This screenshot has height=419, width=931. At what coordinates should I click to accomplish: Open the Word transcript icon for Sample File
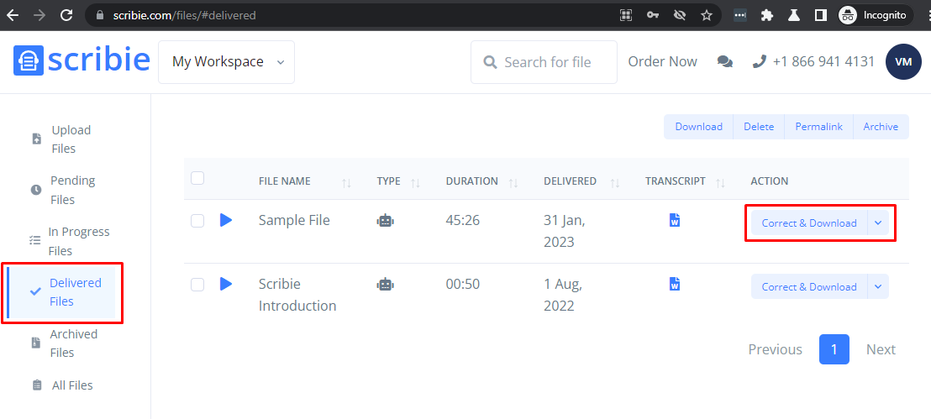point(675,220)
